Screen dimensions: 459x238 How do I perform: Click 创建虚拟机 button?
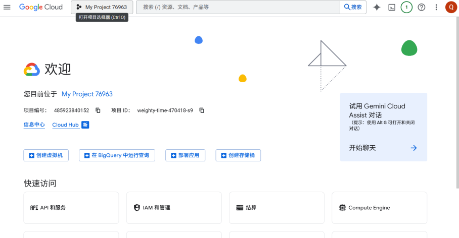[x=46, y=155]
